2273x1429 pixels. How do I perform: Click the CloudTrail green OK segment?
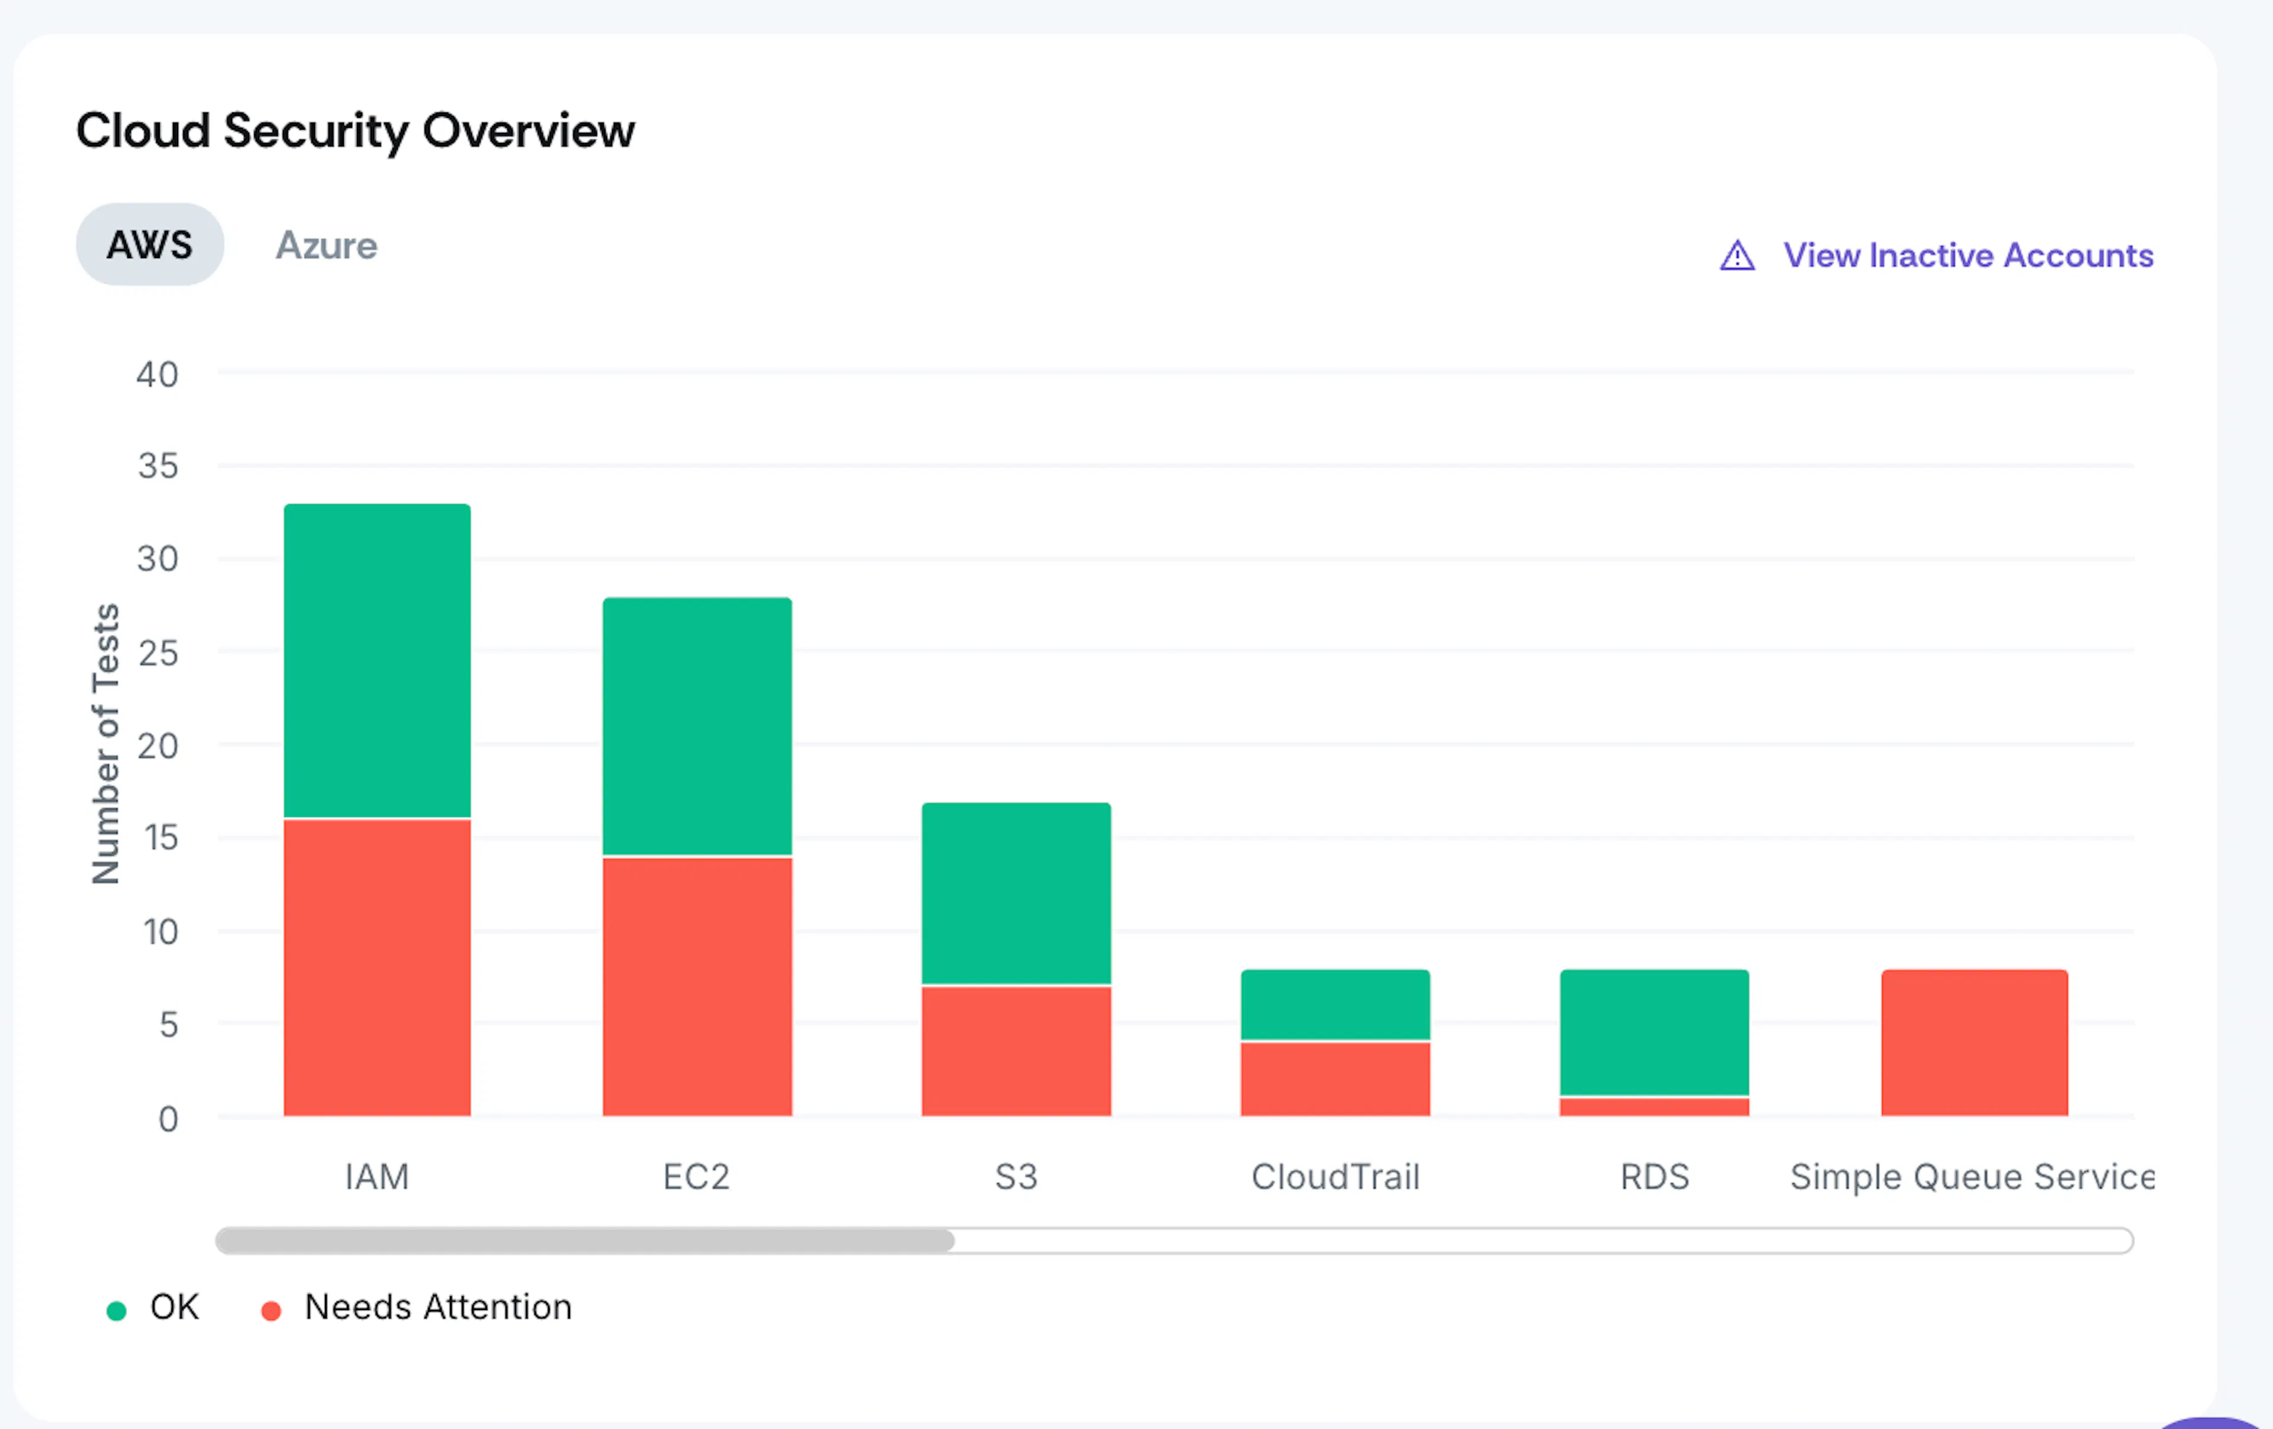pos(1335,1004)
